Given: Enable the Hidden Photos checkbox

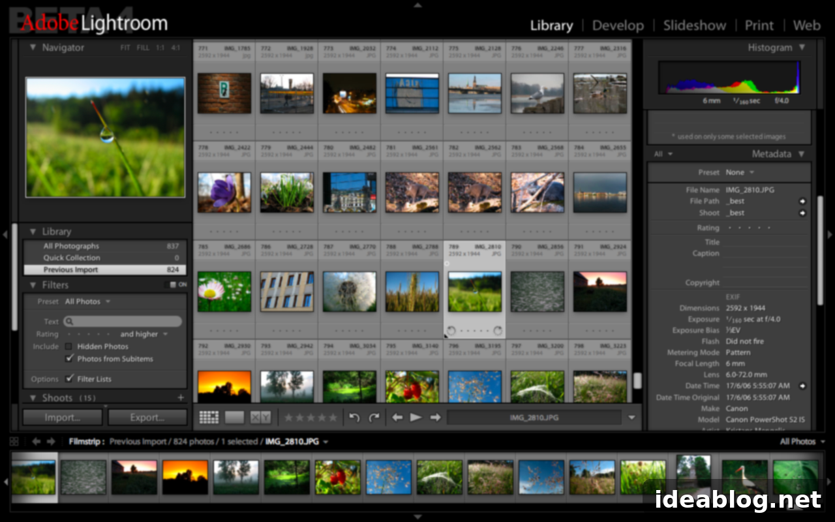Looking at the screenshot, I should coord(69,346).
